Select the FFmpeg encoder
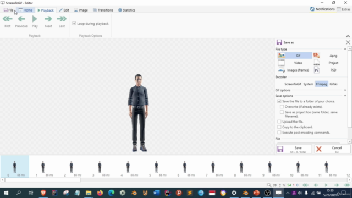Screen dimensions: 352x198 tap(321, 84)
